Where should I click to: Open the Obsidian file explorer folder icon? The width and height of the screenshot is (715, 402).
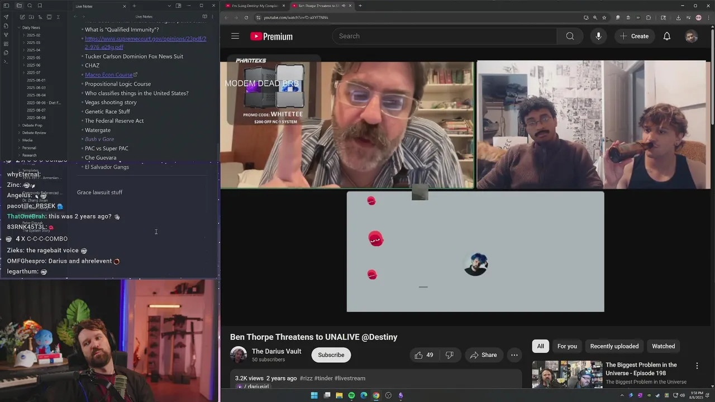click(x=19, y=6)
